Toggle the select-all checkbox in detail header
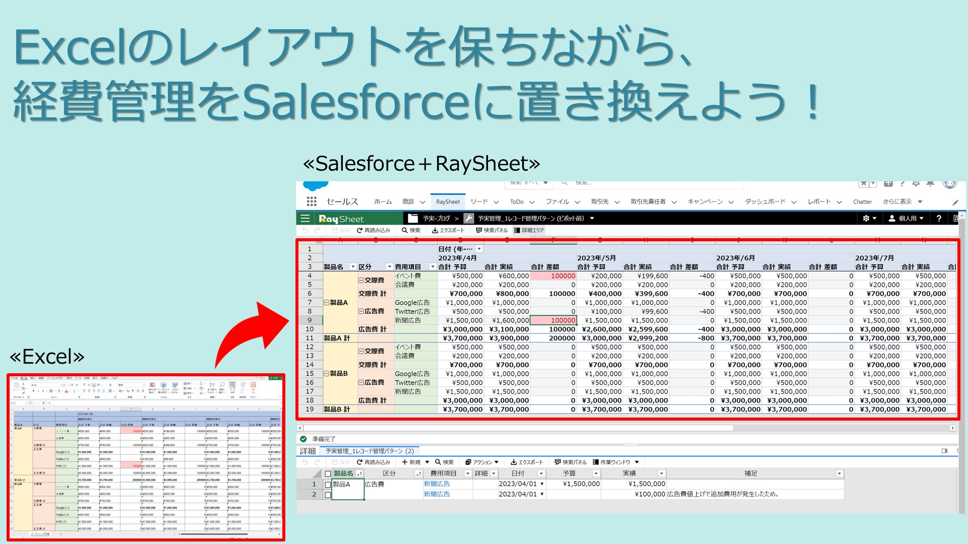Viewport: 968px width, 544px height. point(327,473)
